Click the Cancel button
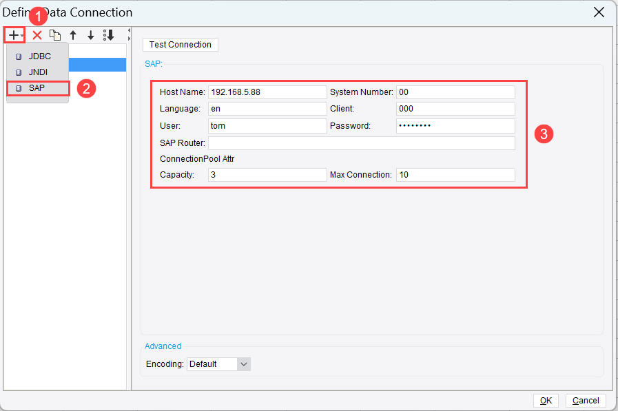Screen dimensions: 618x411 coord(586,401)
